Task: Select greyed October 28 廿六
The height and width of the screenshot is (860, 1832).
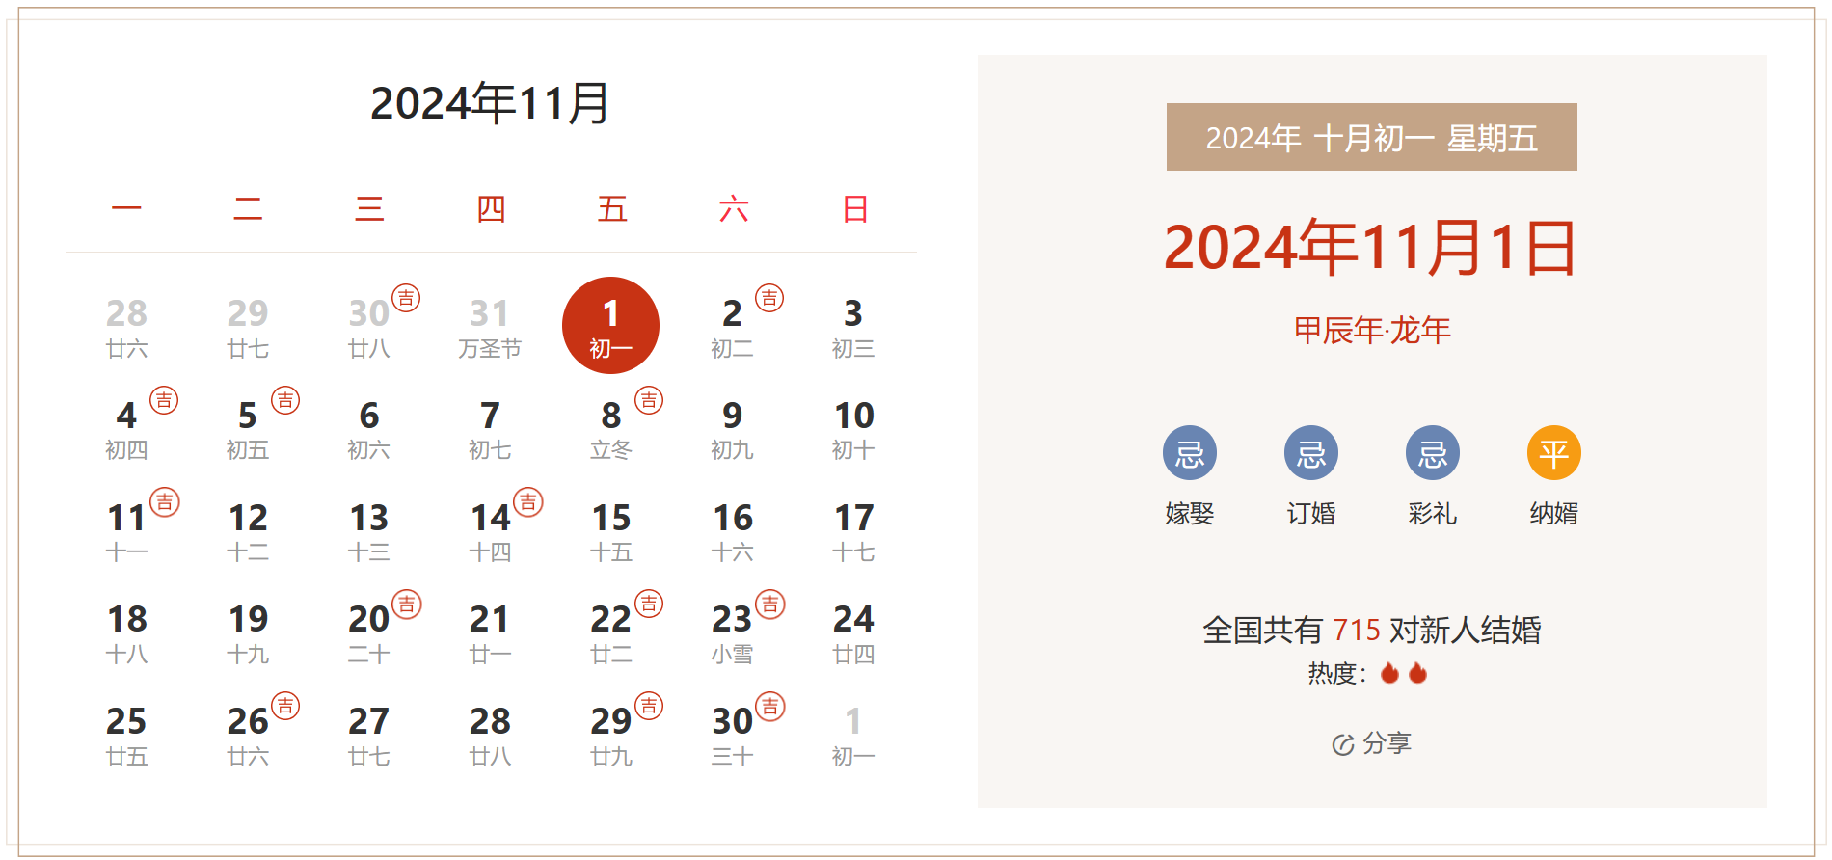Action: (126, 328)
